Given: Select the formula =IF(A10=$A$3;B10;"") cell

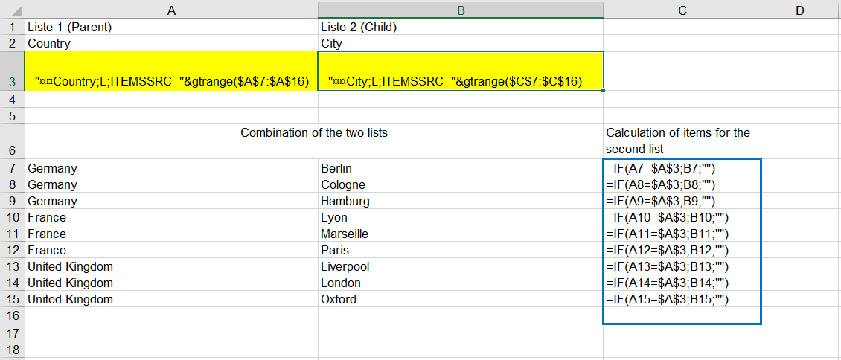Looking at the screenshot, I should pos(682,217).
